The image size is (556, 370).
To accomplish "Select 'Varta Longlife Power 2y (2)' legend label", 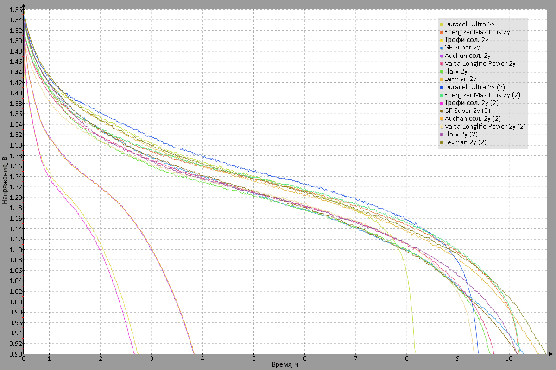I will coord(485,126).
